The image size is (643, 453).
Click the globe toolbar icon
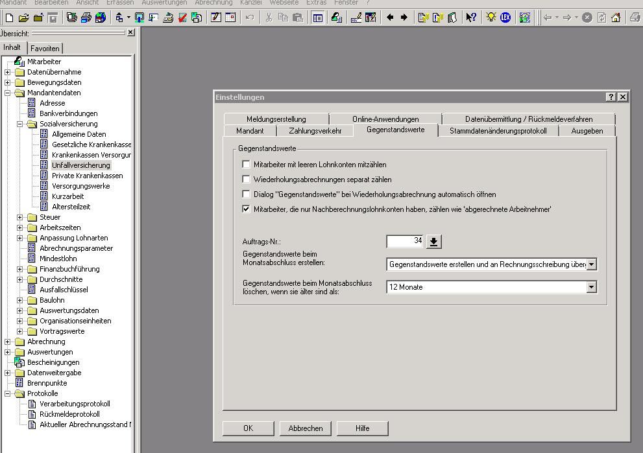pos(100,17)
